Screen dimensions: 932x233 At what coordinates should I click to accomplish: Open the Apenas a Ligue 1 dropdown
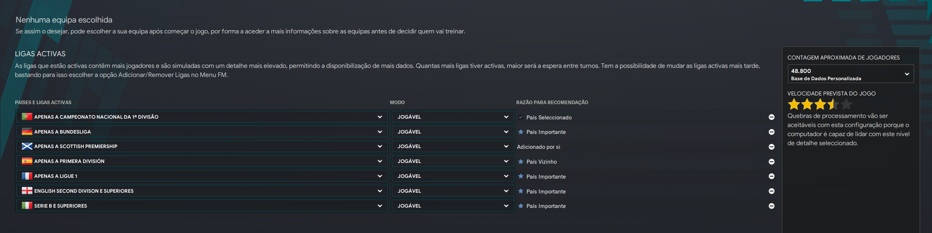point(202,176)
